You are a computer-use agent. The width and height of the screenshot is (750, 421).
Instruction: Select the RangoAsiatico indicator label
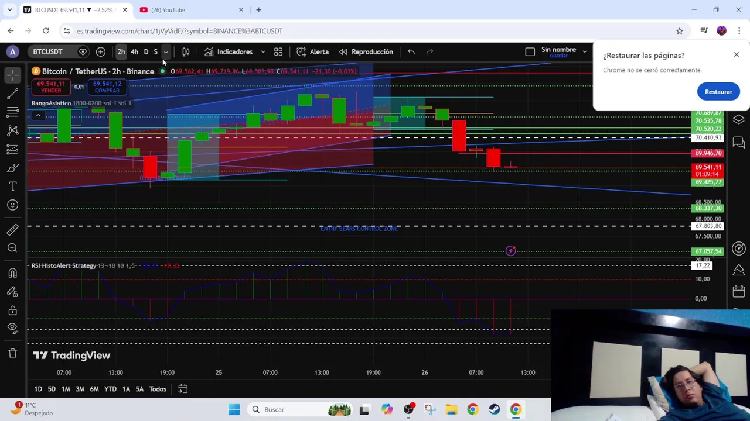[x=51, y=103]
